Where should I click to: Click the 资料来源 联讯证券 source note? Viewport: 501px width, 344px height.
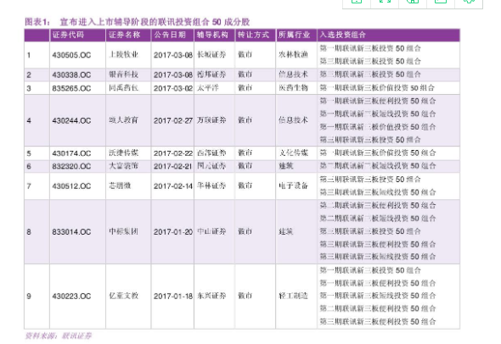click(x=58, y=336)
